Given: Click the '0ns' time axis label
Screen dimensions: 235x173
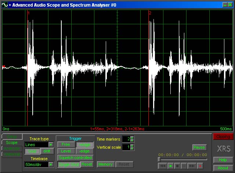Looking at the screenshot, I should pyautogui.click(x=6, y=129).
